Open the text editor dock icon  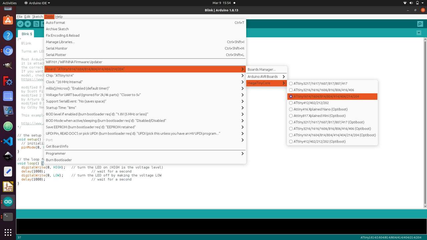click(8, 172)
